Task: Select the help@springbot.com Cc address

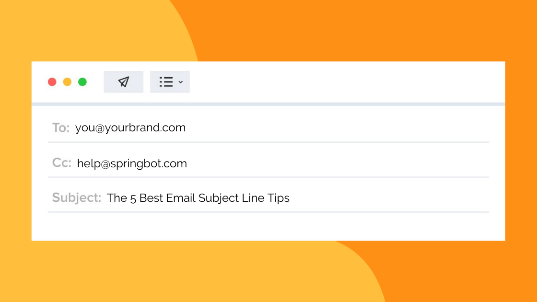Action: [132, 163]
